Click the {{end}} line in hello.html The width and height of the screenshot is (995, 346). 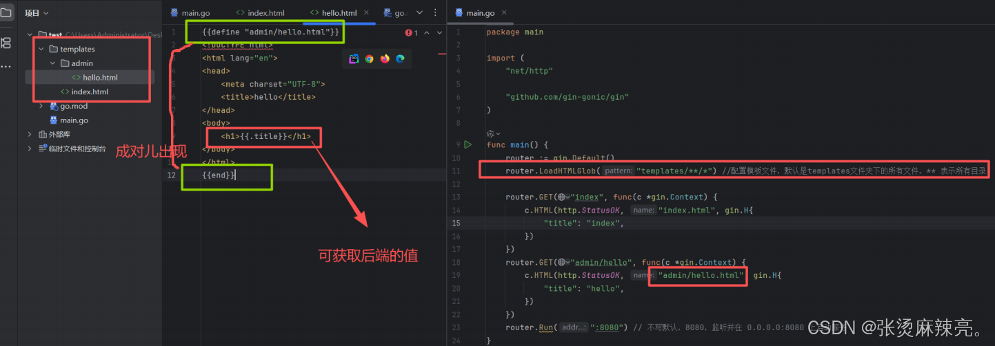coord(219,175)
